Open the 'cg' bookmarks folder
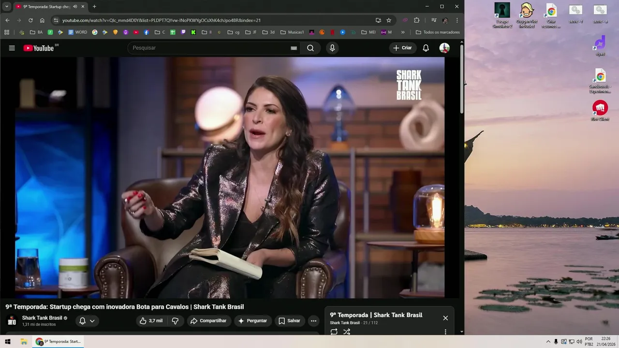This screenshot has width=619, height=348. point(234,32)
